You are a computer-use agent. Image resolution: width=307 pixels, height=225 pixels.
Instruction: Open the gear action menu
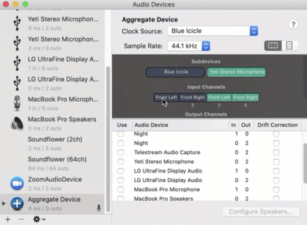coord(39,219)
